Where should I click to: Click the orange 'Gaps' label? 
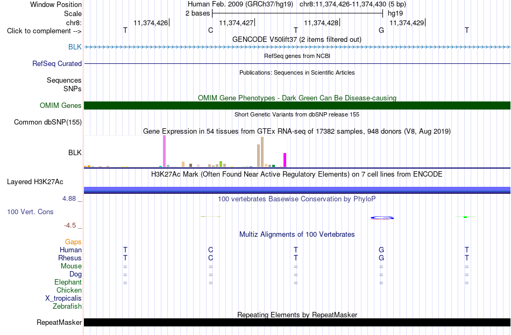tap(73, 242)
